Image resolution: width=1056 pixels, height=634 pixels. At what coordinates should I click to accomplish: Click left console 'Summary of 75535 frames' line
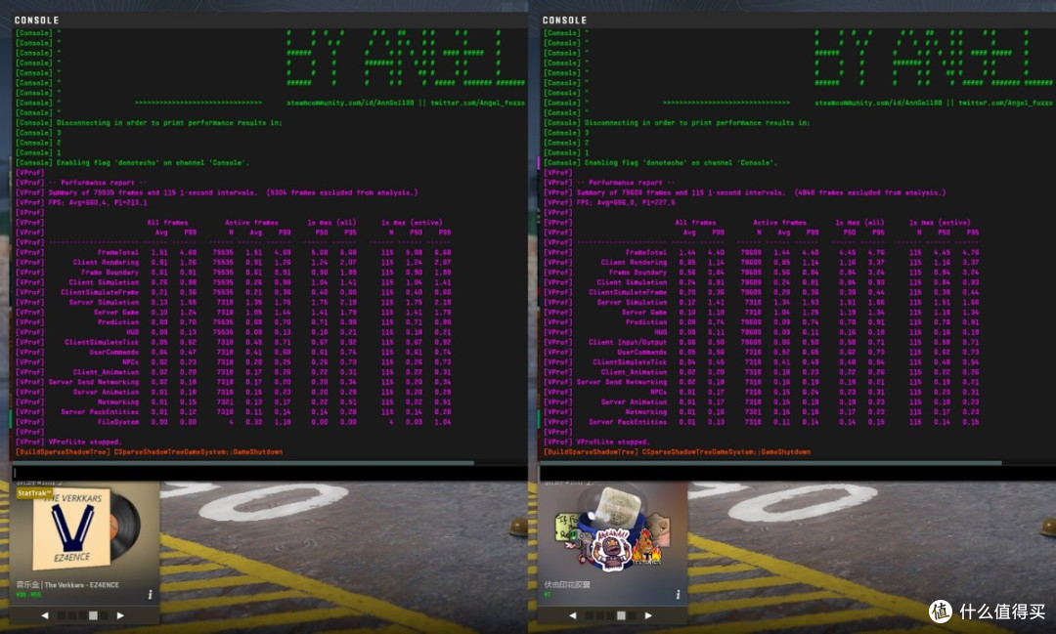pyautogui.click(x=217, y=192)
